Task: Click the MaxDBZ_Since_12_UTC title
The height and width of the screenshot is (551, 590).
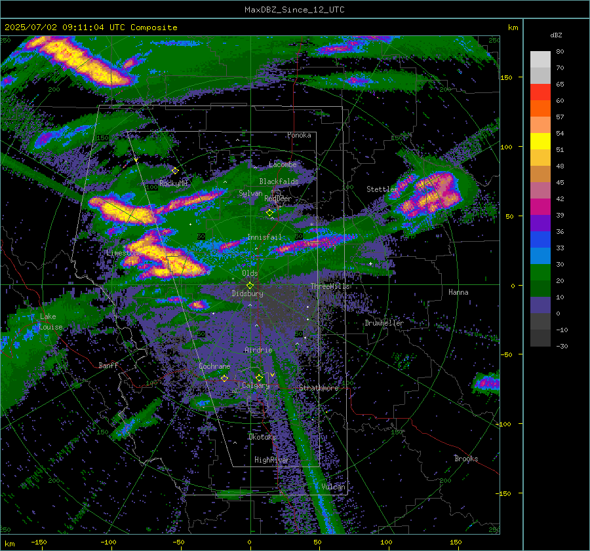Action: (294, 10)
